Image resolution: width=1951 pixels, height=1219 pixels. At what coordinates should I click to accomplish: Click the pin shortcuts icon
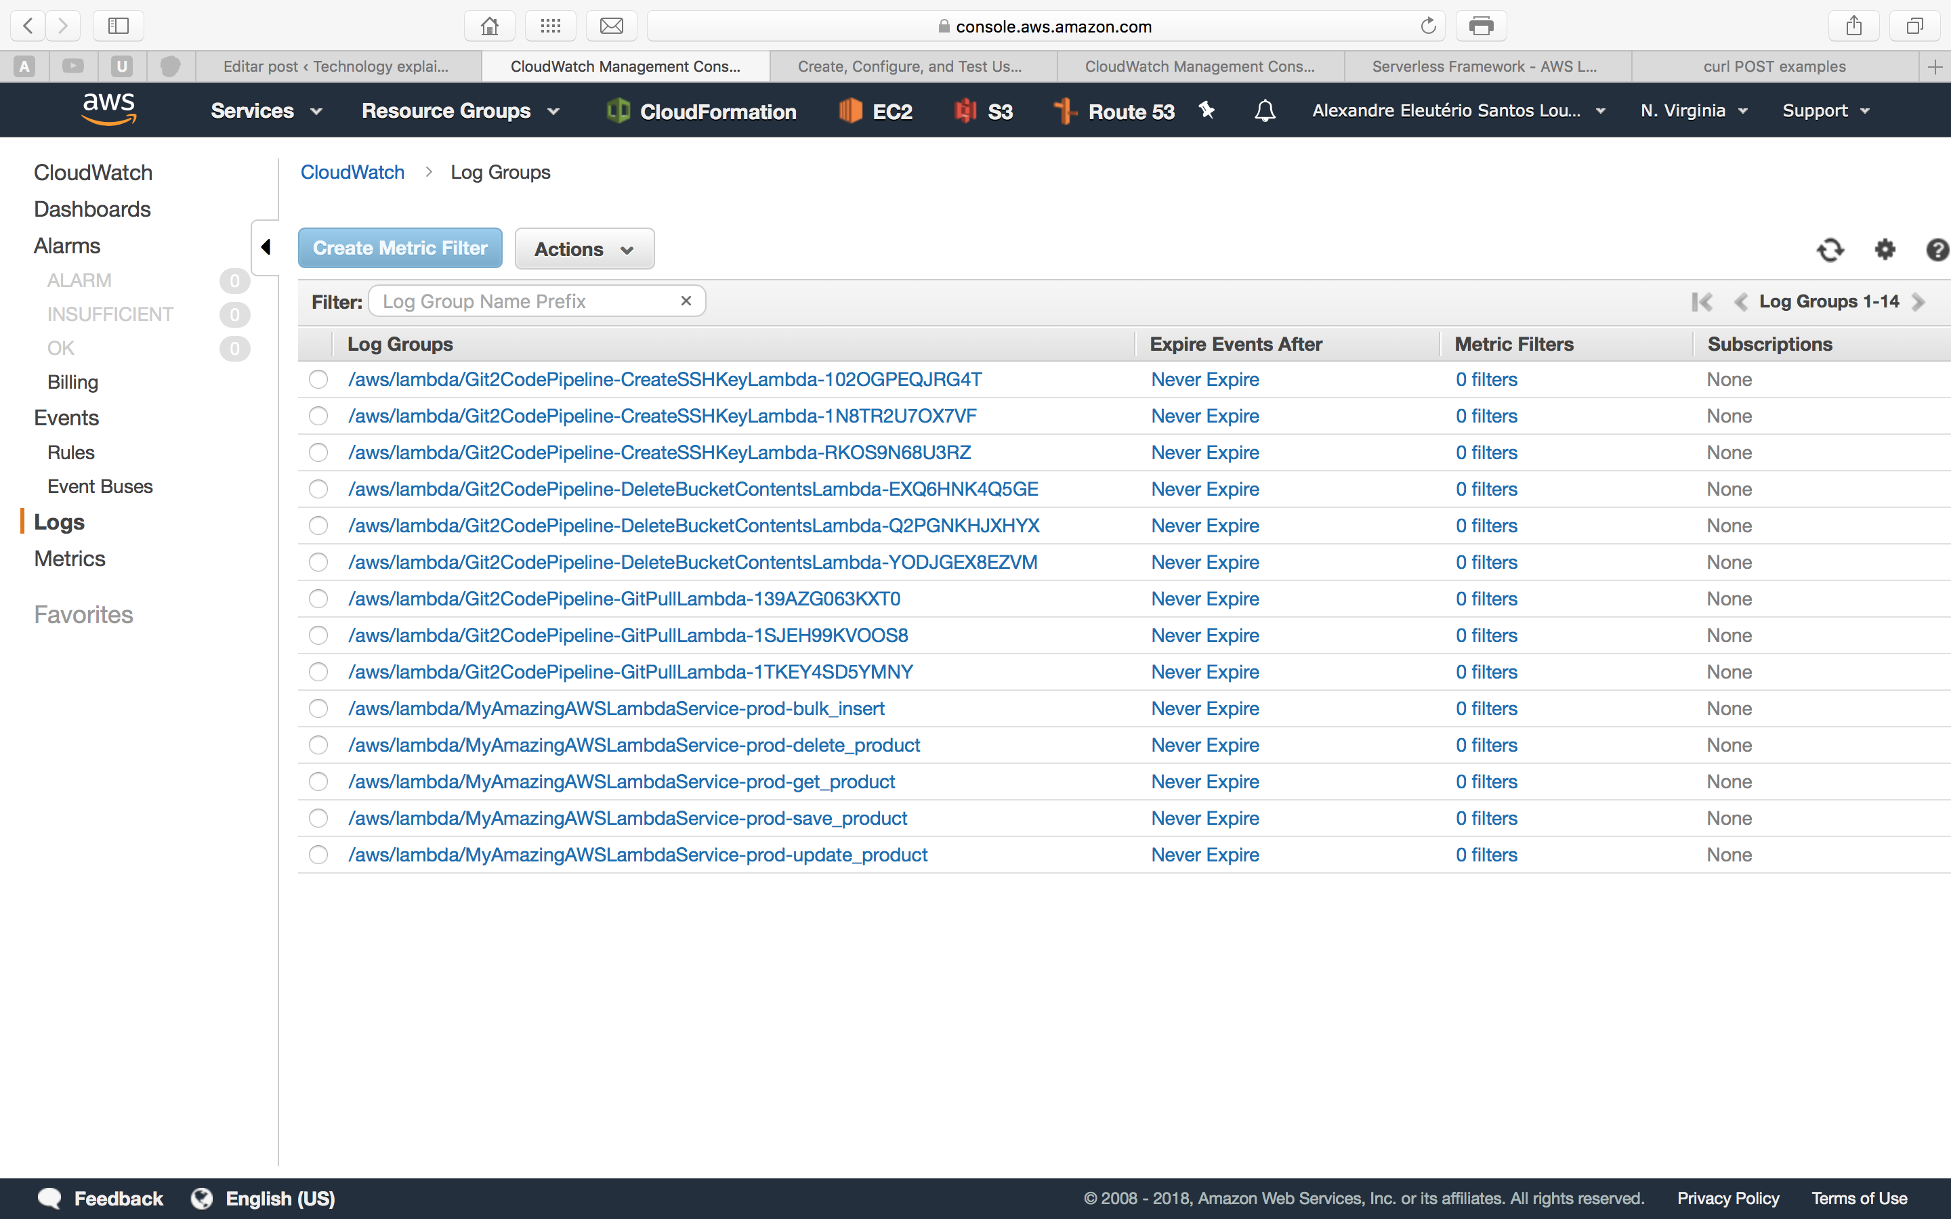coord(1207,110)
